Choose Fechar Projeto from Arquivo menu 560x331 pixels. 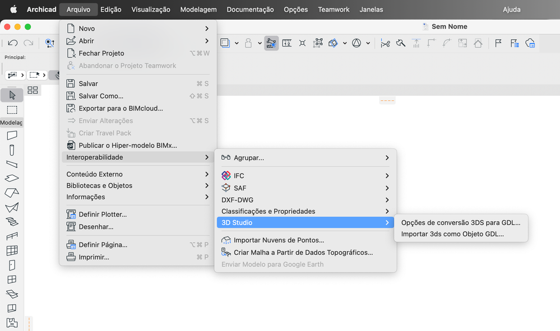[138, 54]
